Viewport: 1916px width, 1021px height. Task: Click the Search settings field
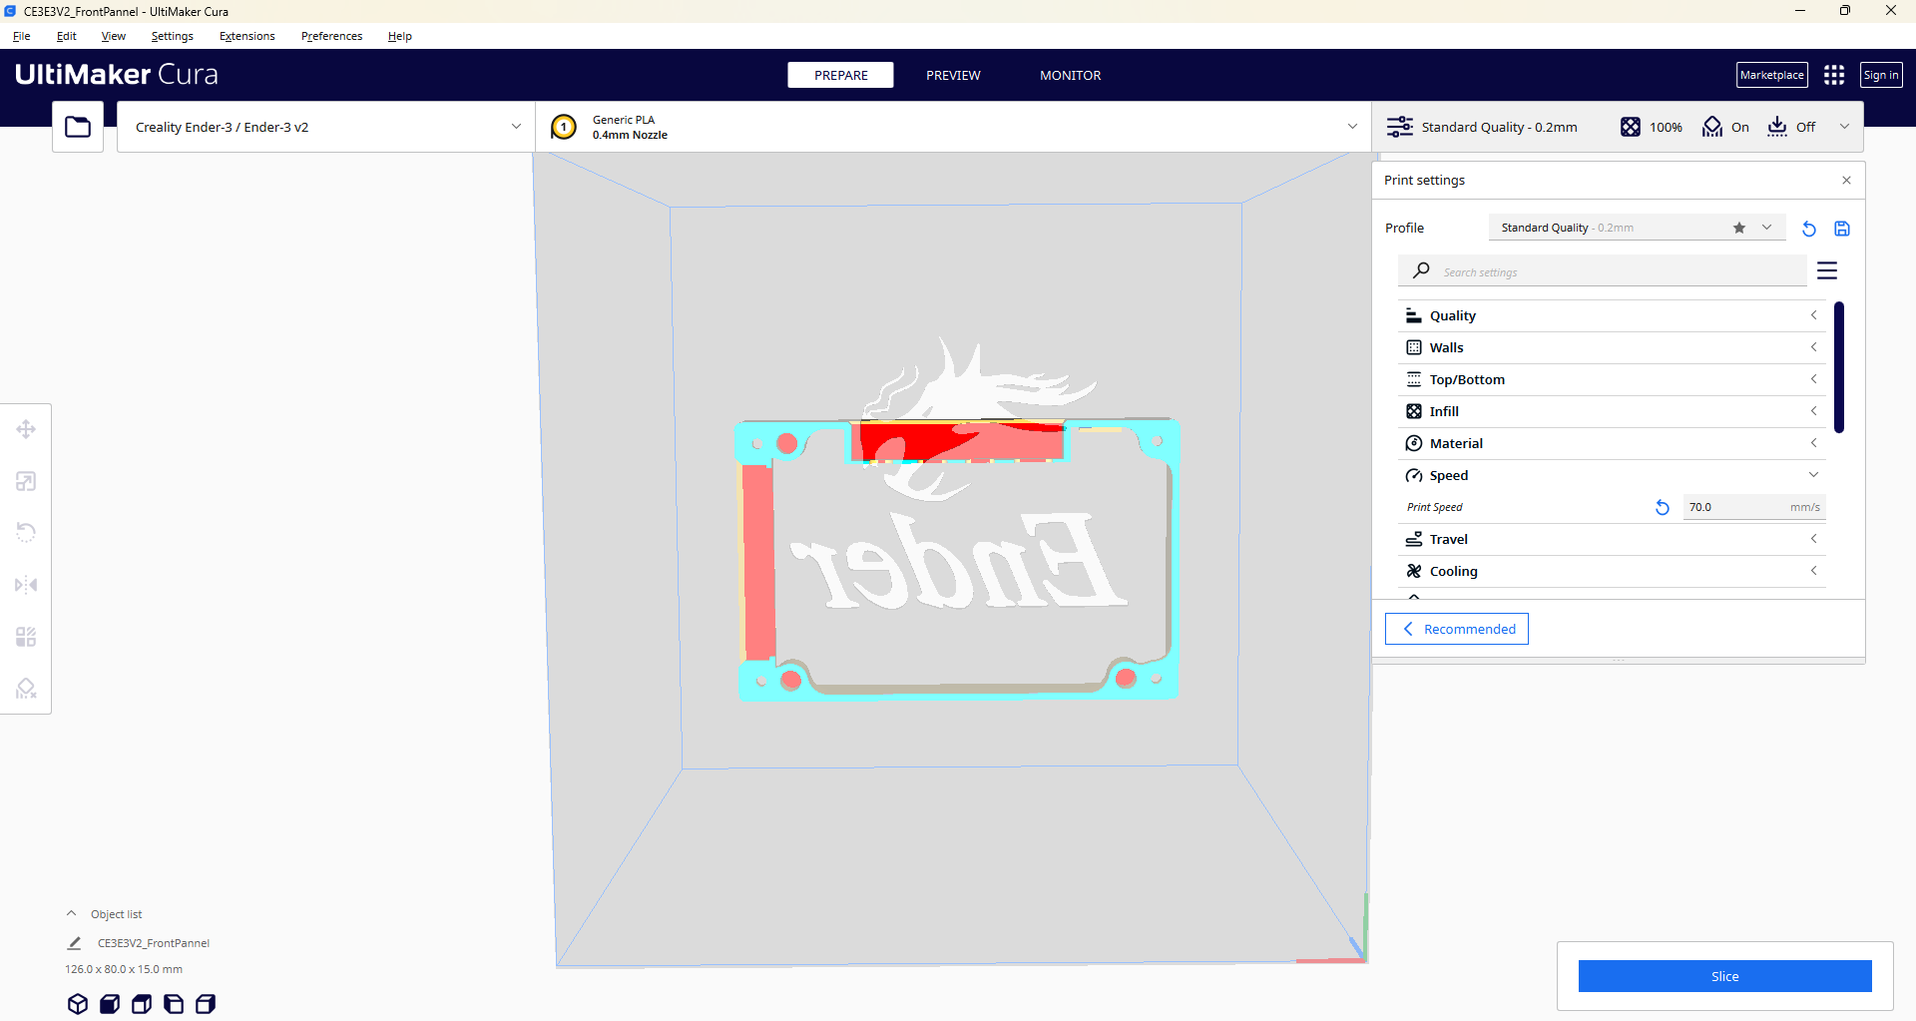[1603, 271]
